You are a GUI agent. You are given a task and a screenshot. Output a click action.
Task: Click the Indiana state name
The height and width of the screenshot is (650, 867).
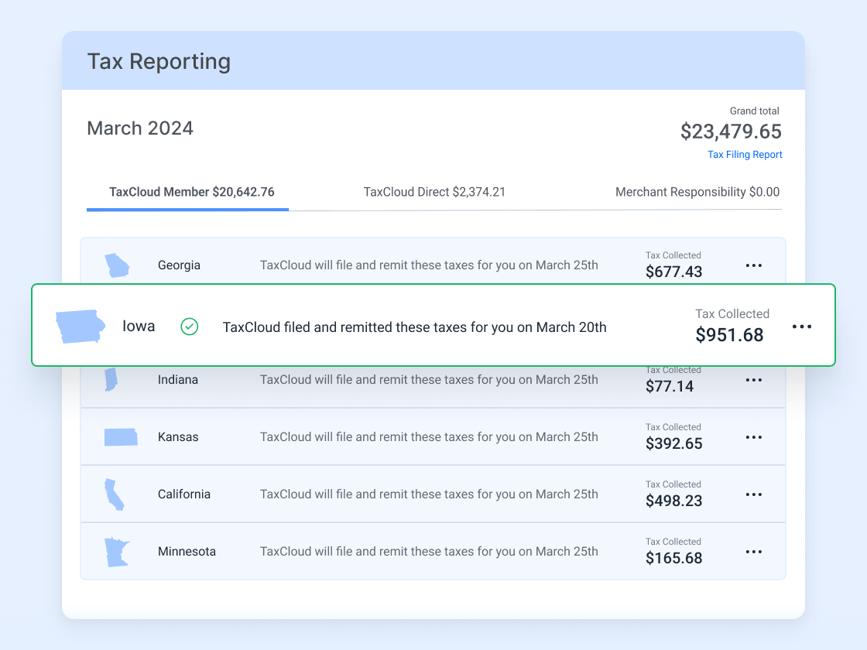coord(178,380)
